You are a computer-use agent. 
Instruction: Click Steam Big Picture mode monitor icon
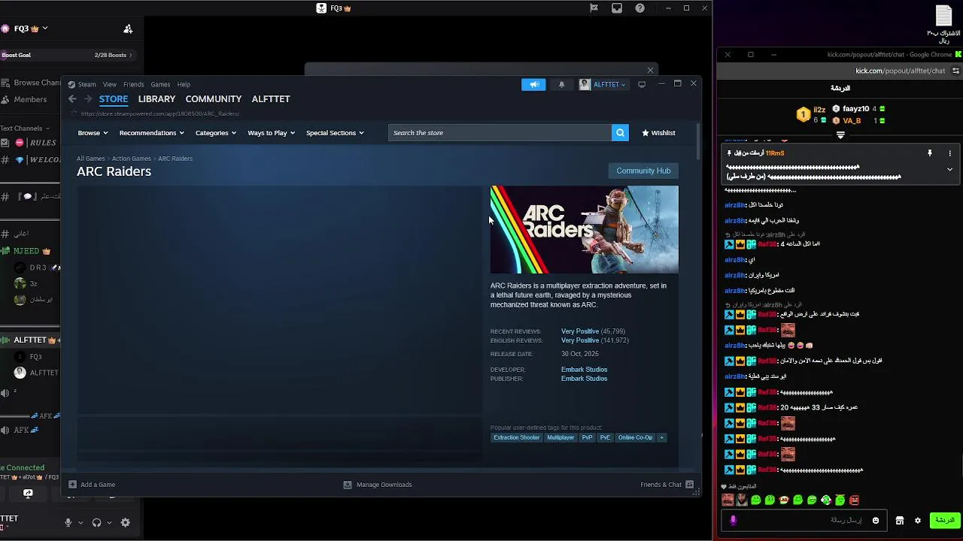(x=642, y=84)
